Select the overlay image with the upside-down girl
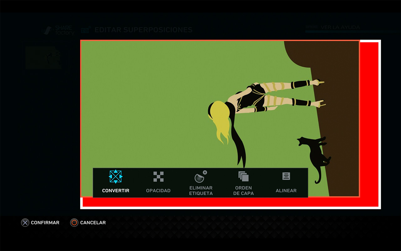401x251 pixels. (220, 119)
